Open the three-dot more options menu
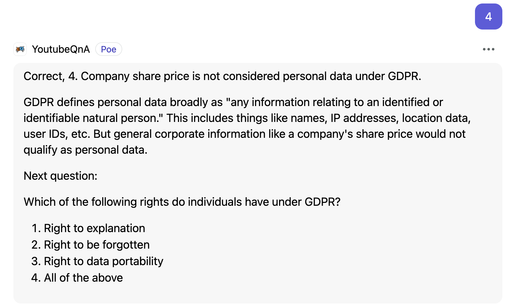The image size is (524, 308). (x=488, y=49)
